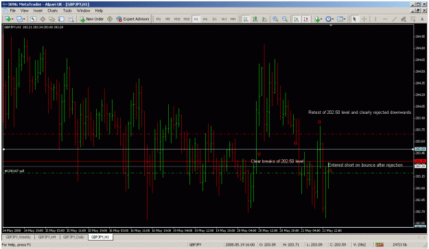The width and height of the screenshot is (429, 249).
Task: Click the "#1290187 sell" order label
Action: (x=14, y=171)
